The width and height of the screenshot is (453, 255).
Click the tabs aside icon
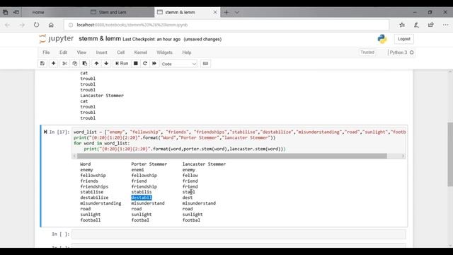(6, 13)
